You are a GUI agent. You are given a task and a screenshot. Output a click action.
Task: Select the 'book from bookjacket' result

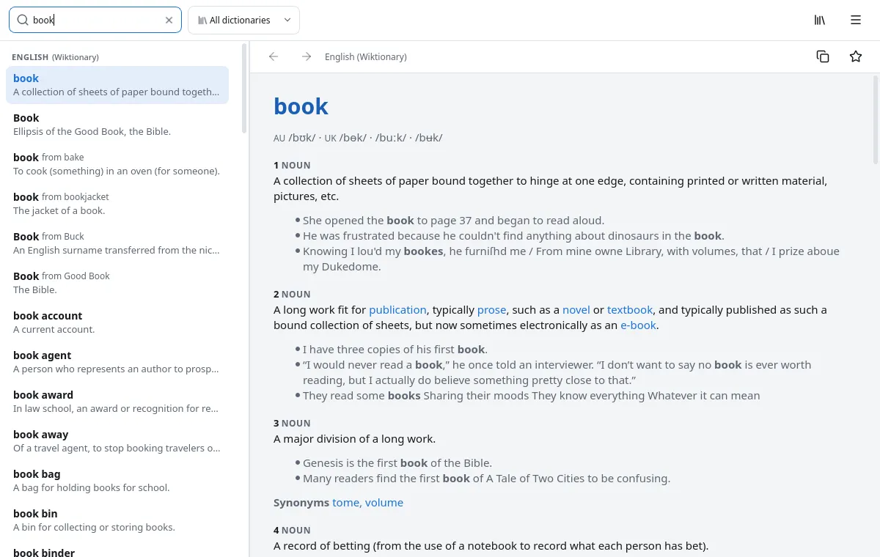[x=117, y=204]
